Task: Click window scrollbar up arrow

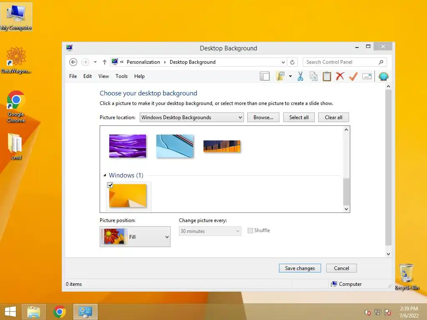Action: tap(388, 86)
